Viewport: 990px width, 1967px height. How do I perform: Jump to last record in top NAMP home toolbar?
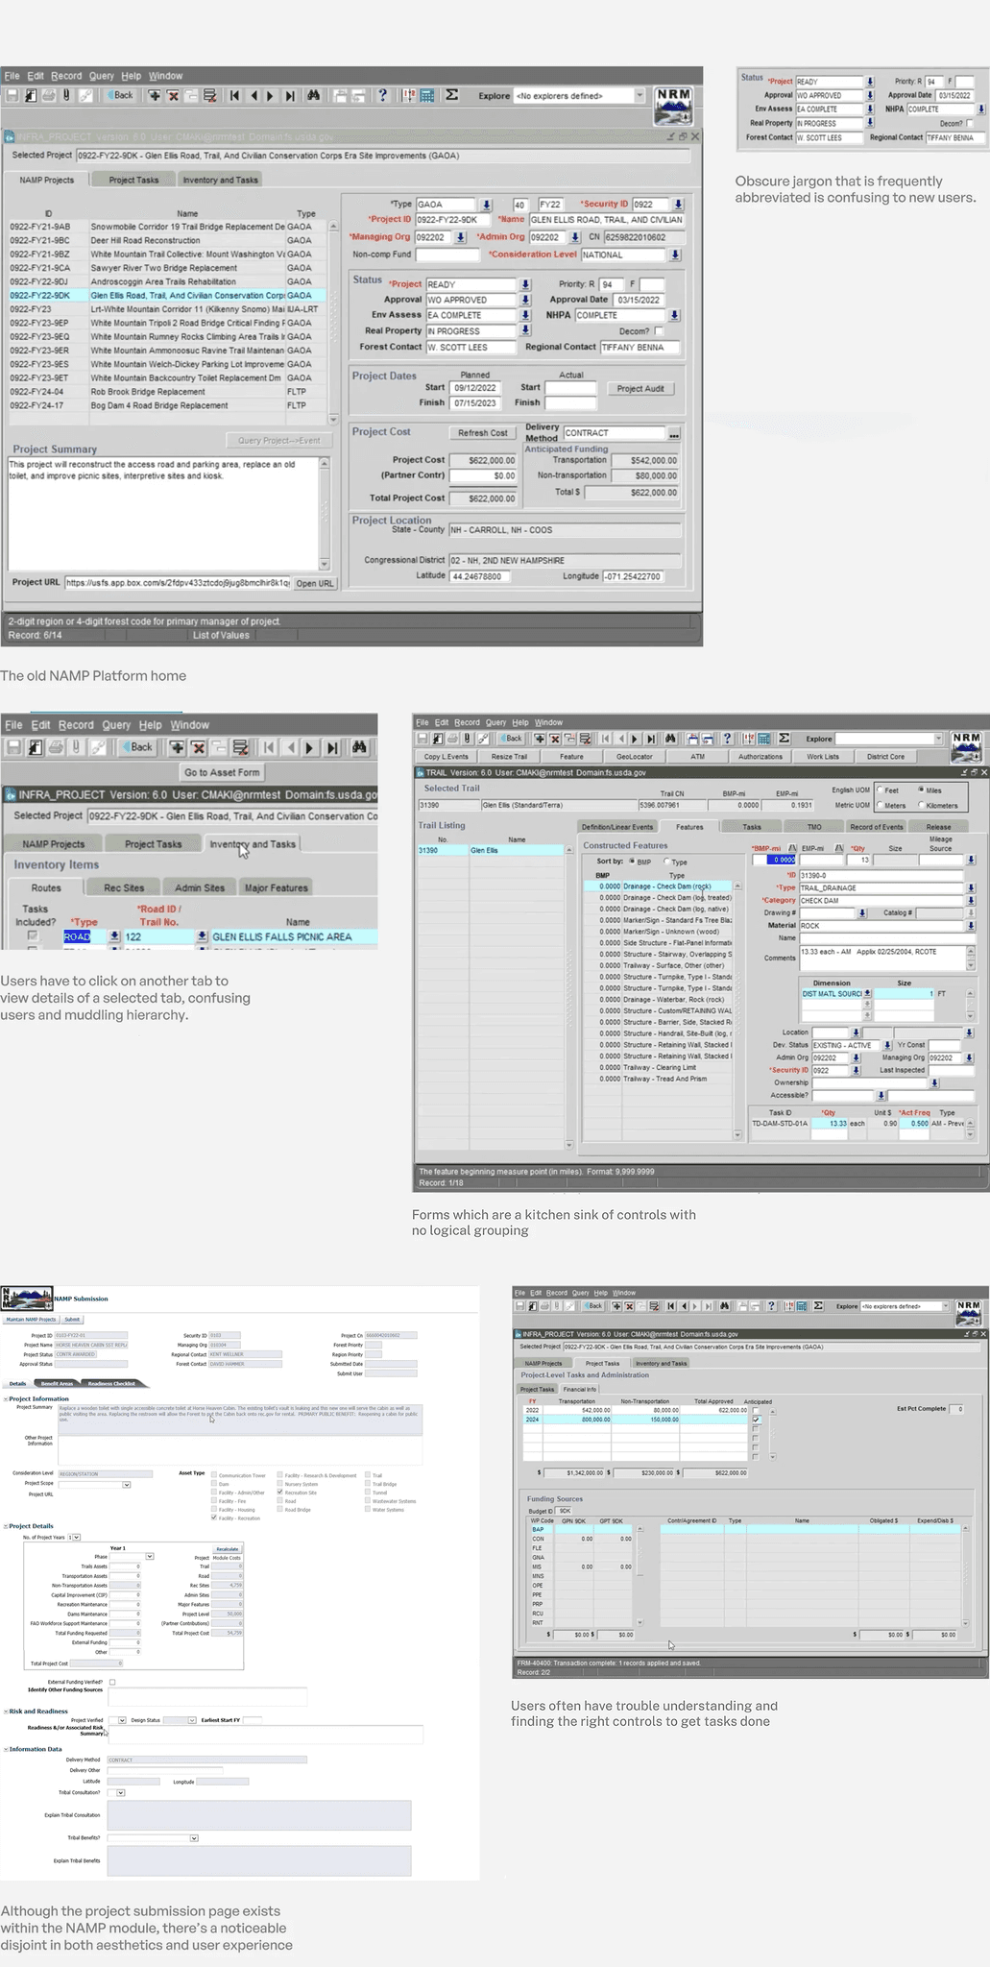click(x=289, y=95)
